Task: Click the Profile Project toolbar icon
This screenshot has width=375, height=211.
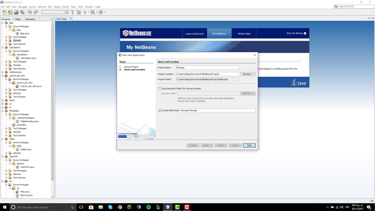Action: pyautogui.click(x=100, y=12)
